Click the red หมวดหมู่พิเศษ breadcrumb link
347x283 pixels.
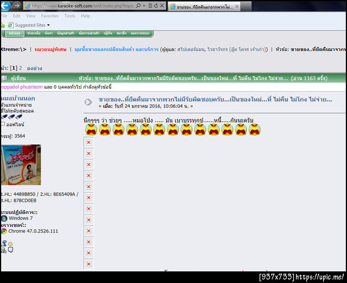pyautogui.click(x=50, y=49)
